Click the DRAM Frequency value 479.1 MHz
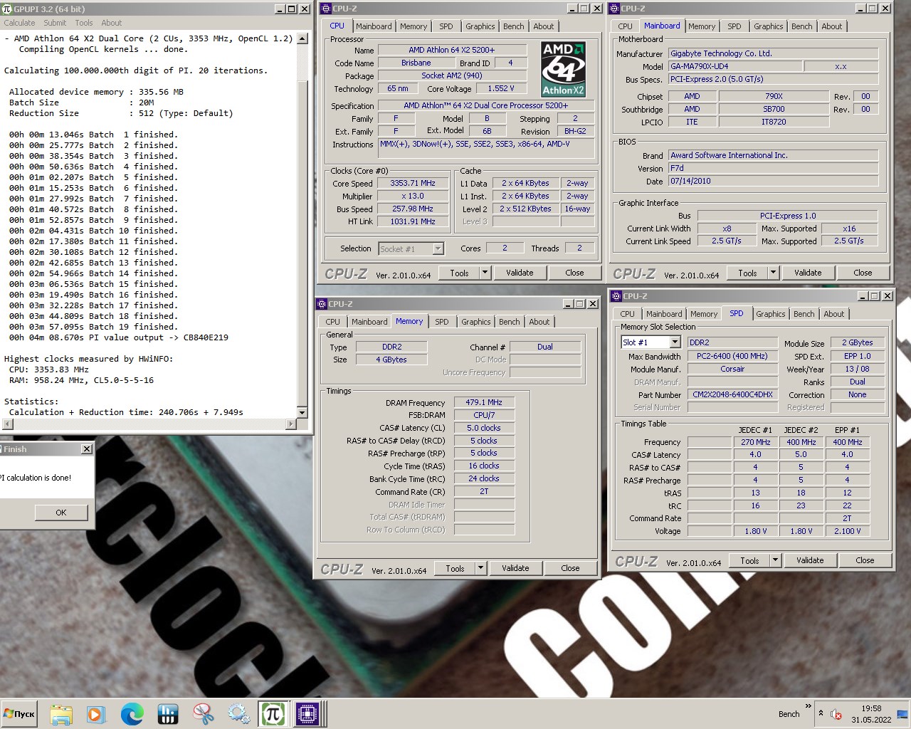 [484, 402]
